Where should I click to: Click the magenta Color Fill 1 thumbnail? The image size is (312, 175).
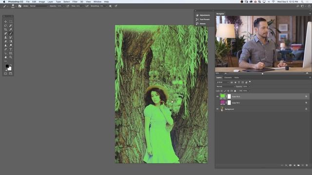222,103
